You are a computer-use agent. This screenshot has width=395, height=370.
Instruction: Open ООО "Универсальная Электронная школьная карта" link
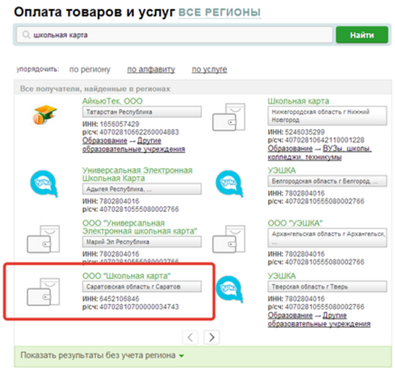[139, 227]
